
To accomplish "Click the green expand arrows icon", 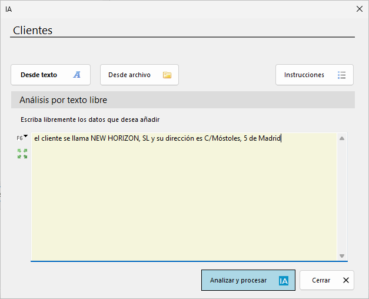I will pos(22,154).
